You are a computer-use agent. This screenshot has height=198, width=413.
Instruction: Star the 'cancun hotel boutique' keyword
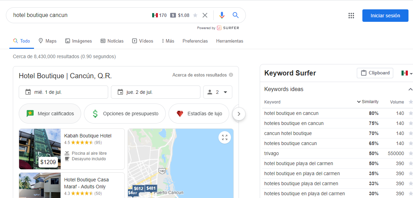[410, 133]
